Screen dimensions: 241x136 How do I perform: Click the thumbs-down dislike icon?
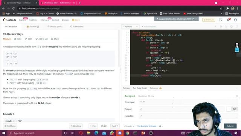26,39
